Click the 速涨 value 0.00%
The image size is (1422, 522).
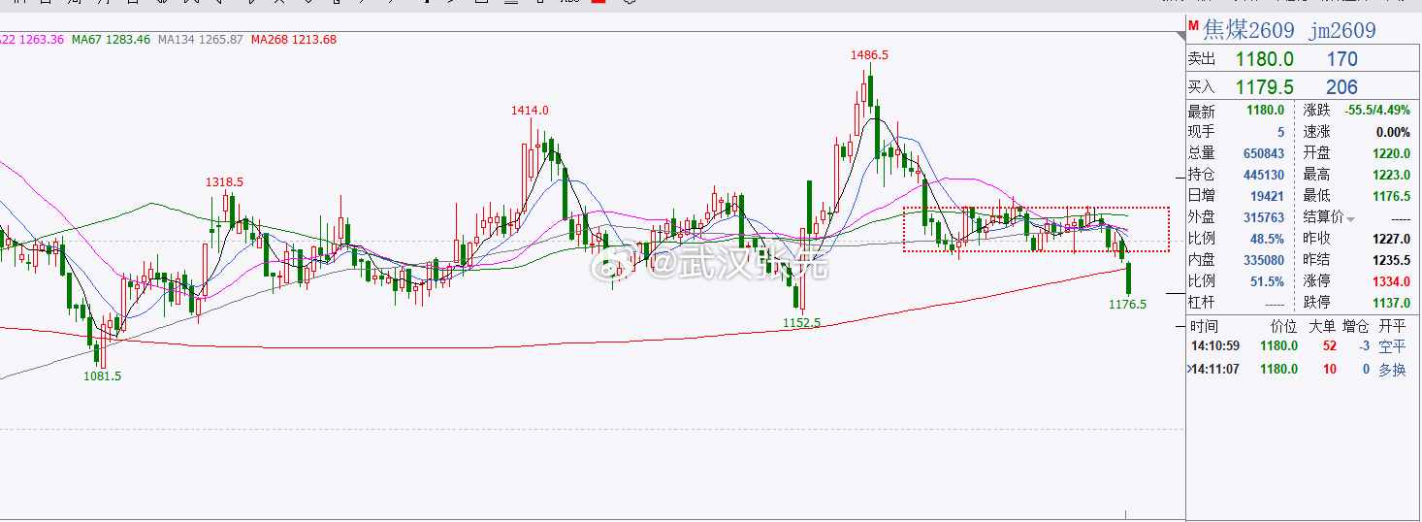point(1394,132)
